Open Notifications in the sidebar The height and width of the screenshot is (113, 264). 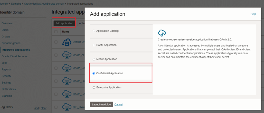(x=9, y=89)
